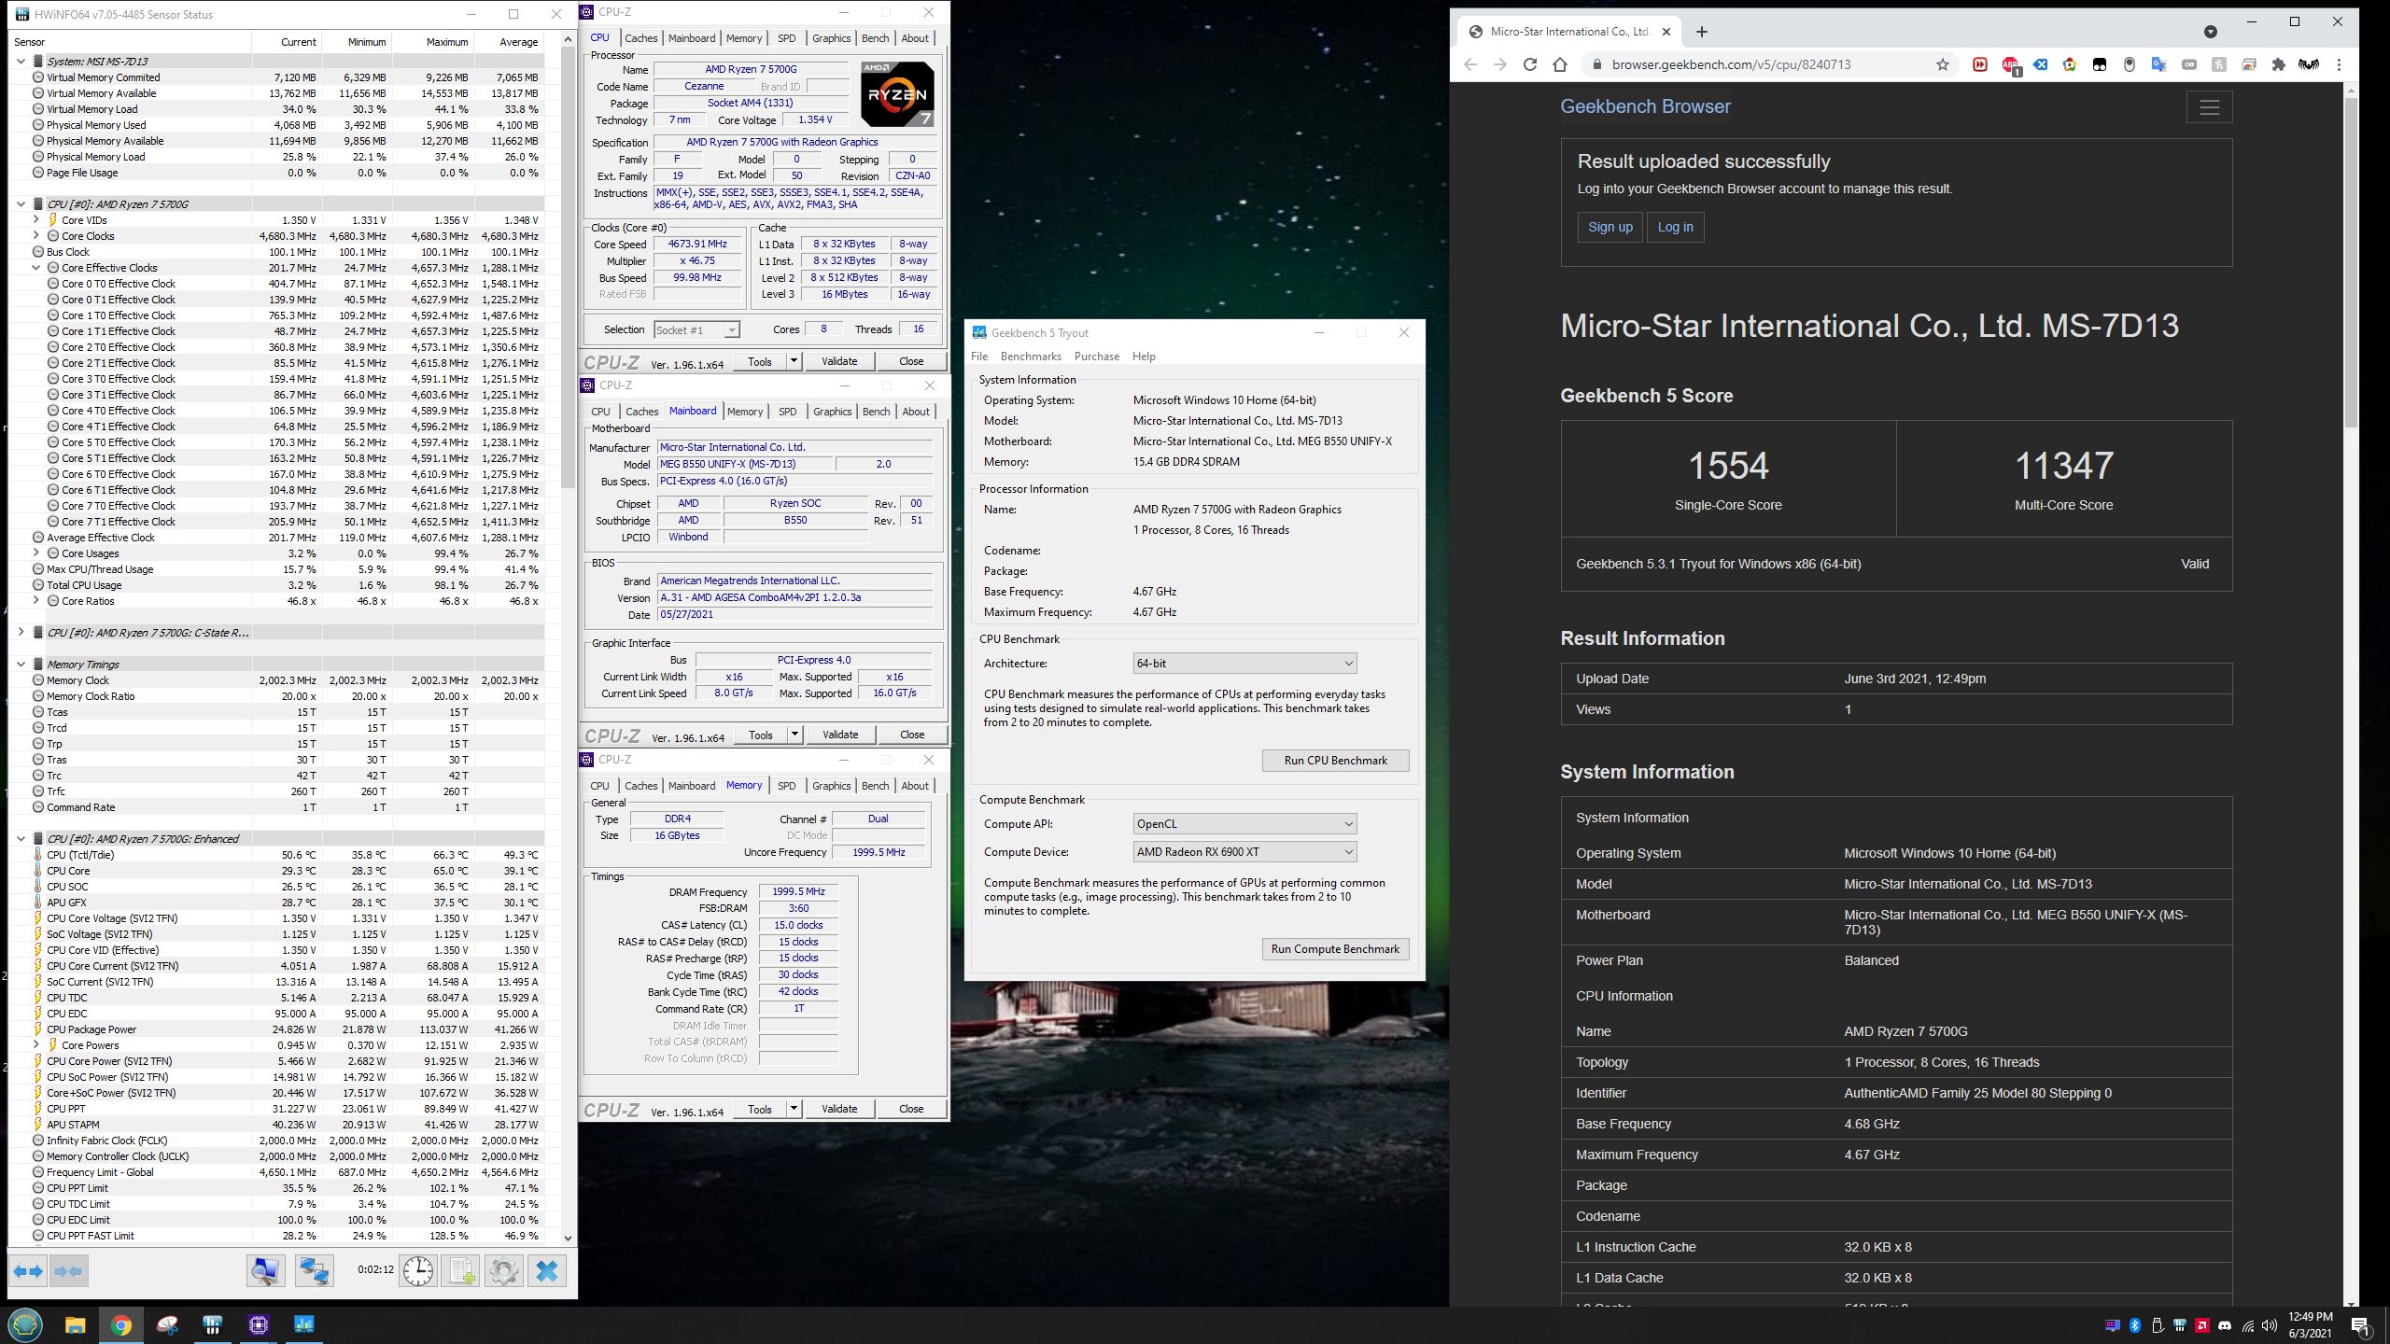Open Snipping Tool from taskbar

167,1324
